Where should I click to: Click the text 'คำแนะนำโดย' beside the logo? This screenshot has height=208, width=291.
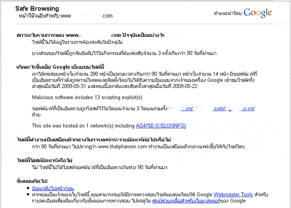click(228, 13)
